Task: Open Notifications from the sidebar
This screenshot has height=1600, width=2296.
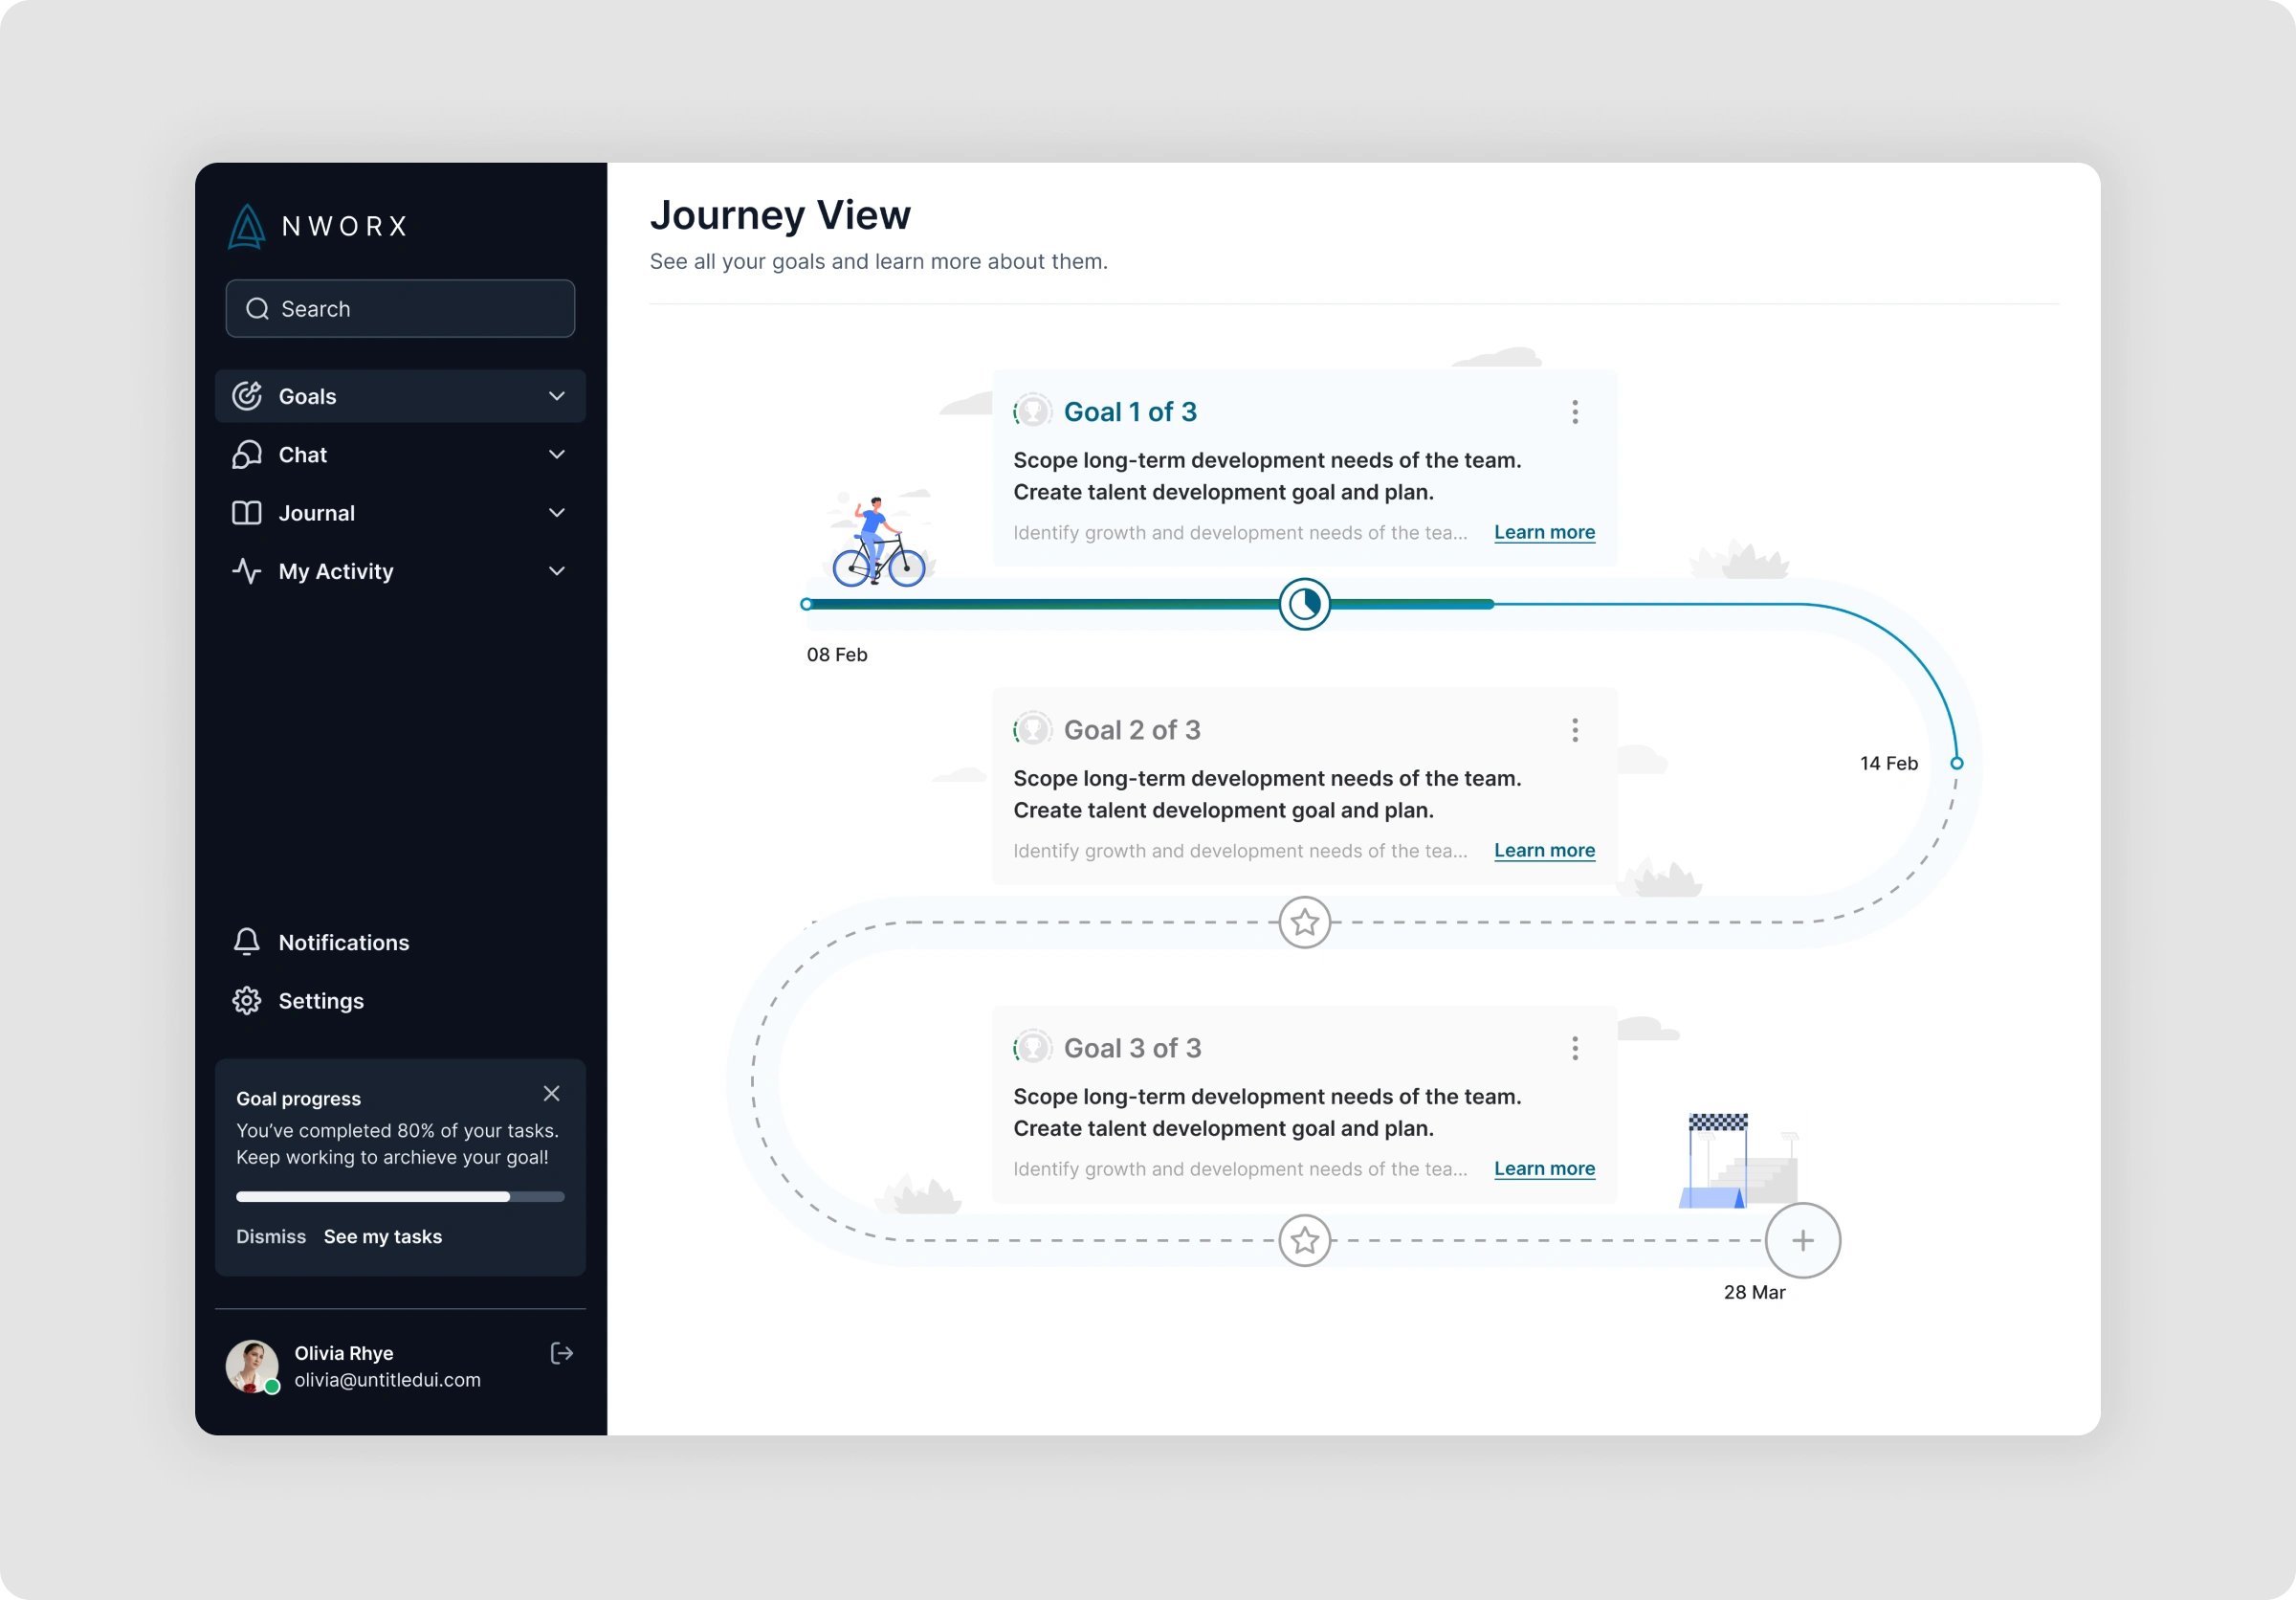Action: [x=343, y=942]
